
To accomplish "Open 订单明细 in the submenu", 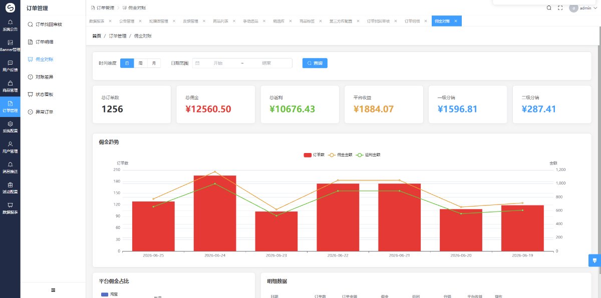I will (x=53, y=41).
